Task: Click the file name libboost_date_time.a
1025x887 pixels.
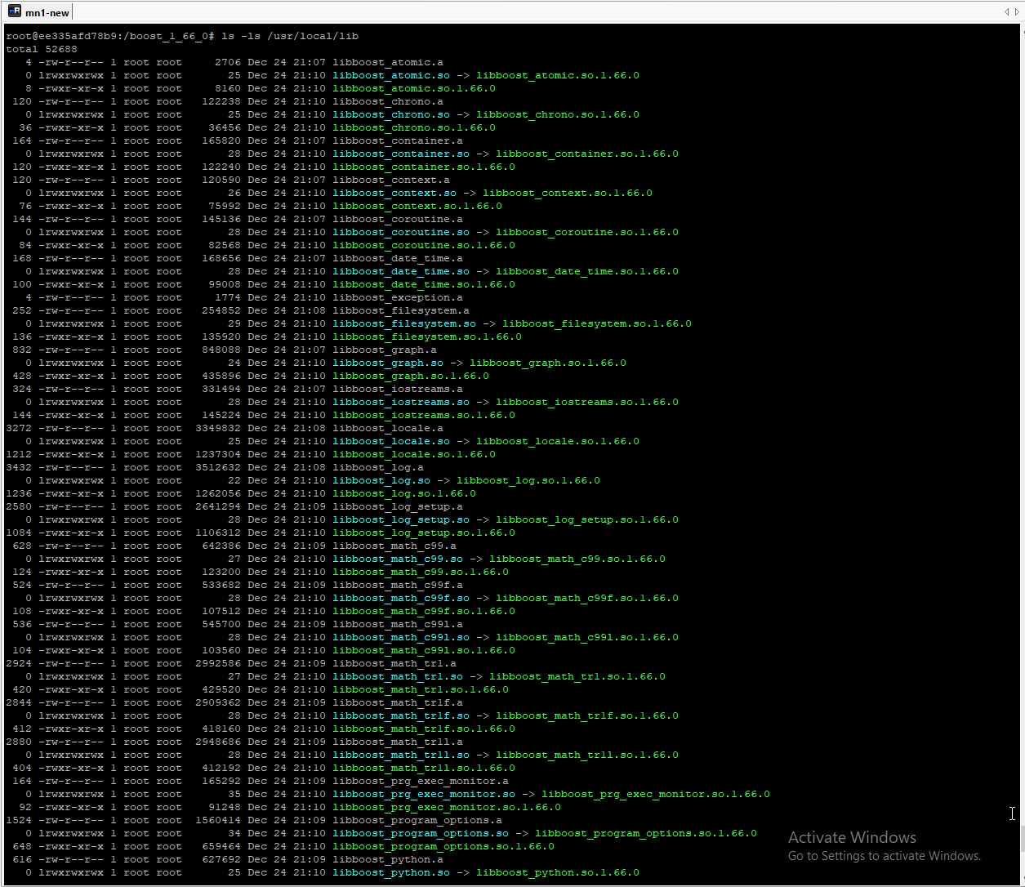Action: tap(398, 258)
